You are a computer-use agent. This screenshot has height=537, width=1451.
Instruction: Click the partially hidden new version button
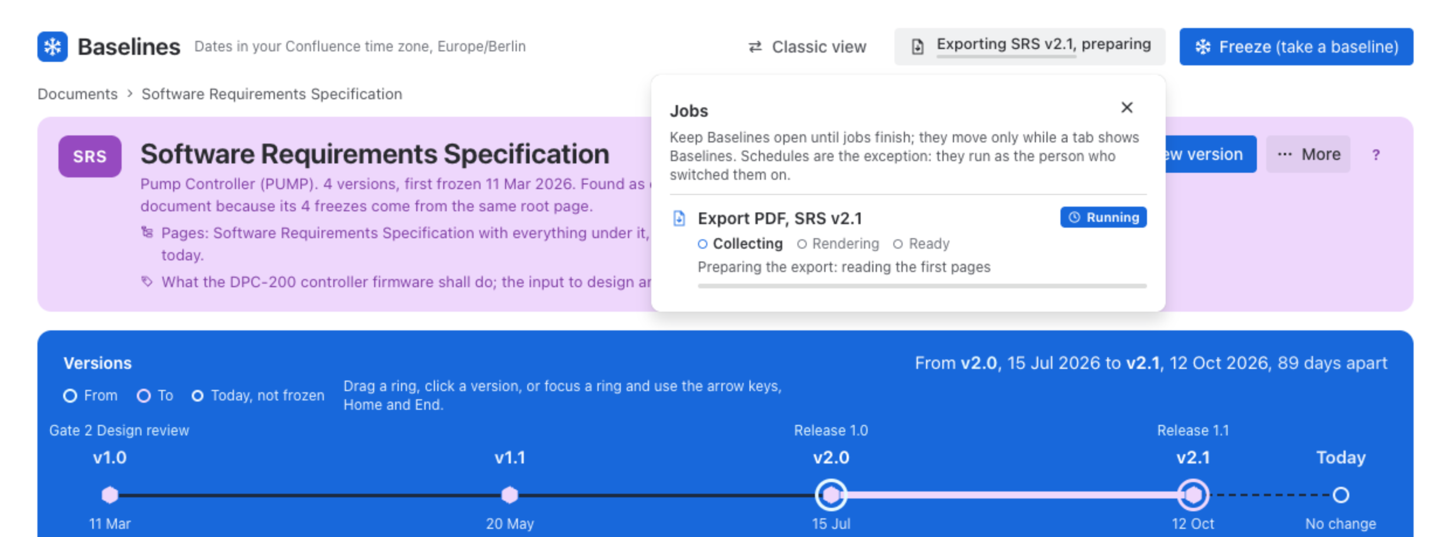(x=1211, y=154)
